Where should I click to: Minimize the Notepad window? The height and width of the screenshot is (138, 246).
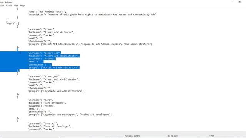[x=232, y=2]
